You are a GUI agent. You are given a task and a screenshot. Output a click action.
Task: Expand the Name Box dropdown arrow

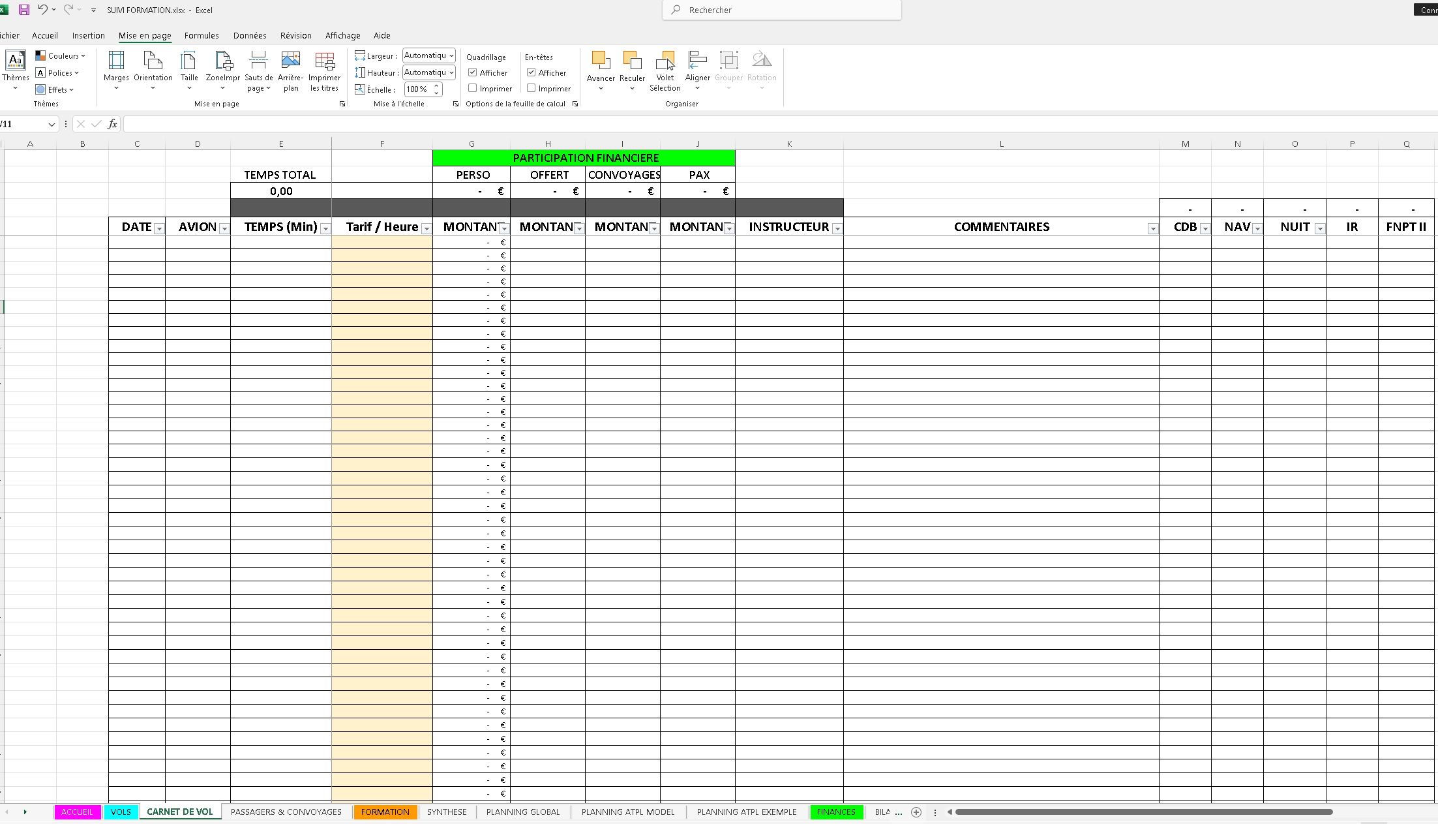[52, 124]
